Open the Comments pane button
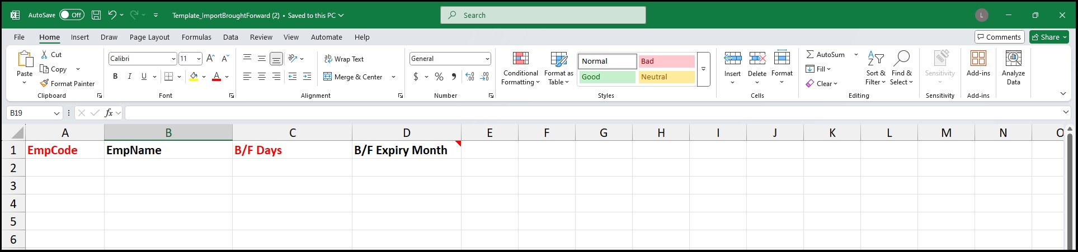The image size is (1078, 252). [999, 37]
